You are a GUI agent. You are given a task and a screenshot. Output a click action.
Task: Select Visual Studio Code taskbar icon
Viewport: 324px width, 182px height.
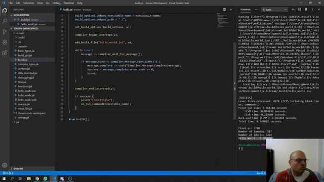coord(54,178)
